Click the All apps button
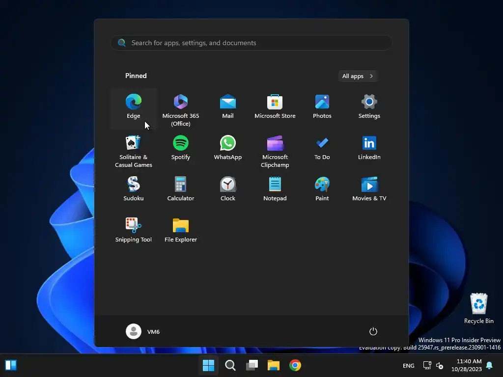Screen dimensions: 503x377 (358, 76)
